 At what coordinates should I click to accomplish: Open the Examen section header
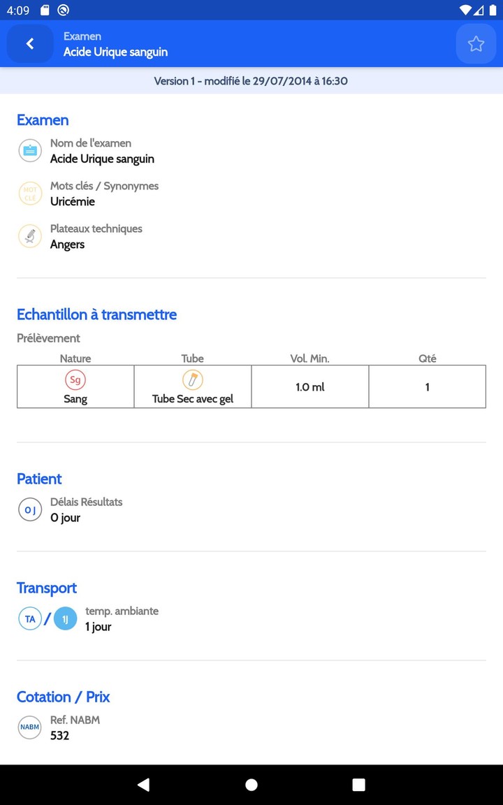(43, 120)
